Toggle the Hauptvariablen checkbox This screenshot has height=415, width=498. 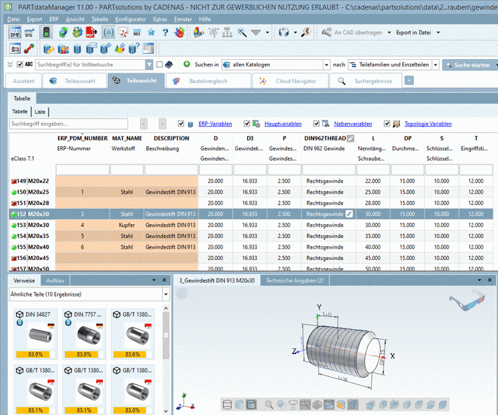click(x=247, y=124)
